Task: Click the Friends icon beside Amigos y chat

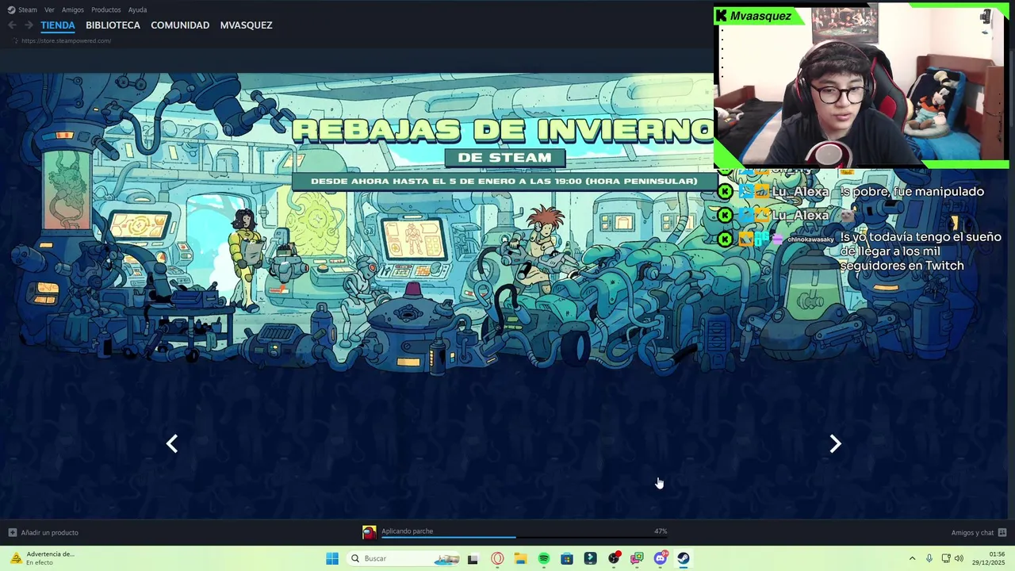Action: [1002, 533]
